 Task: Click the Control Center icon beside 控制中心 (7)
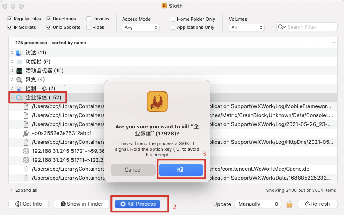point(19,89)
